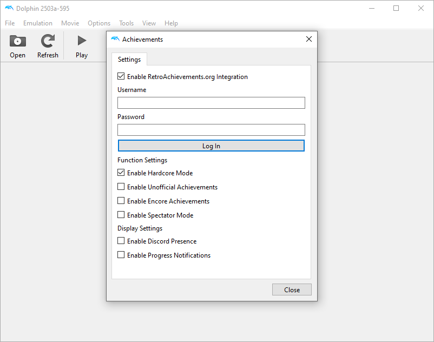
Task: Open the Emulation menu
Action: click(38, 23)
